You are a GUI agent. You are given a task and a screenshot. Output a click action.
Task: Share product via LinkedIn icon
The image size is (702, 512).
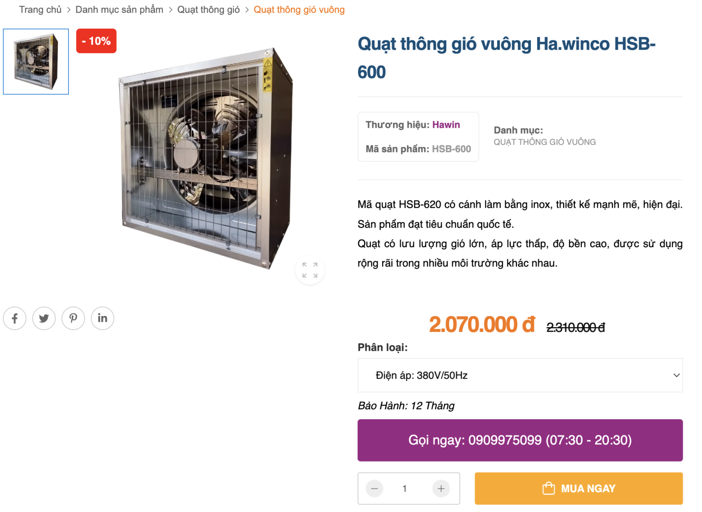pos(103,318)
